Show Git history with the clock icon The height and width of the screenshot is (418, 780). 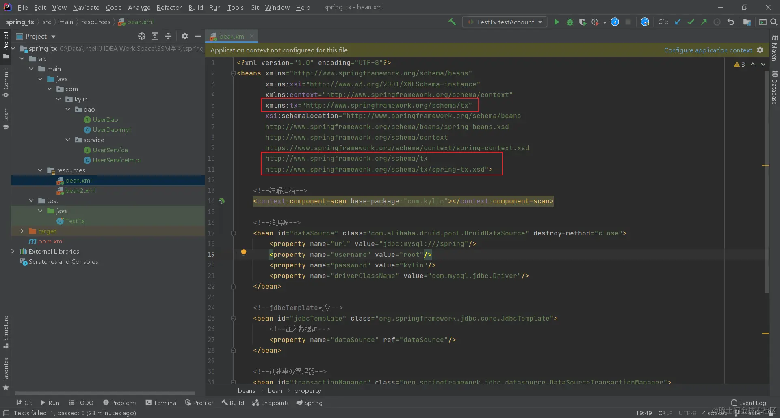click(717, 22)
